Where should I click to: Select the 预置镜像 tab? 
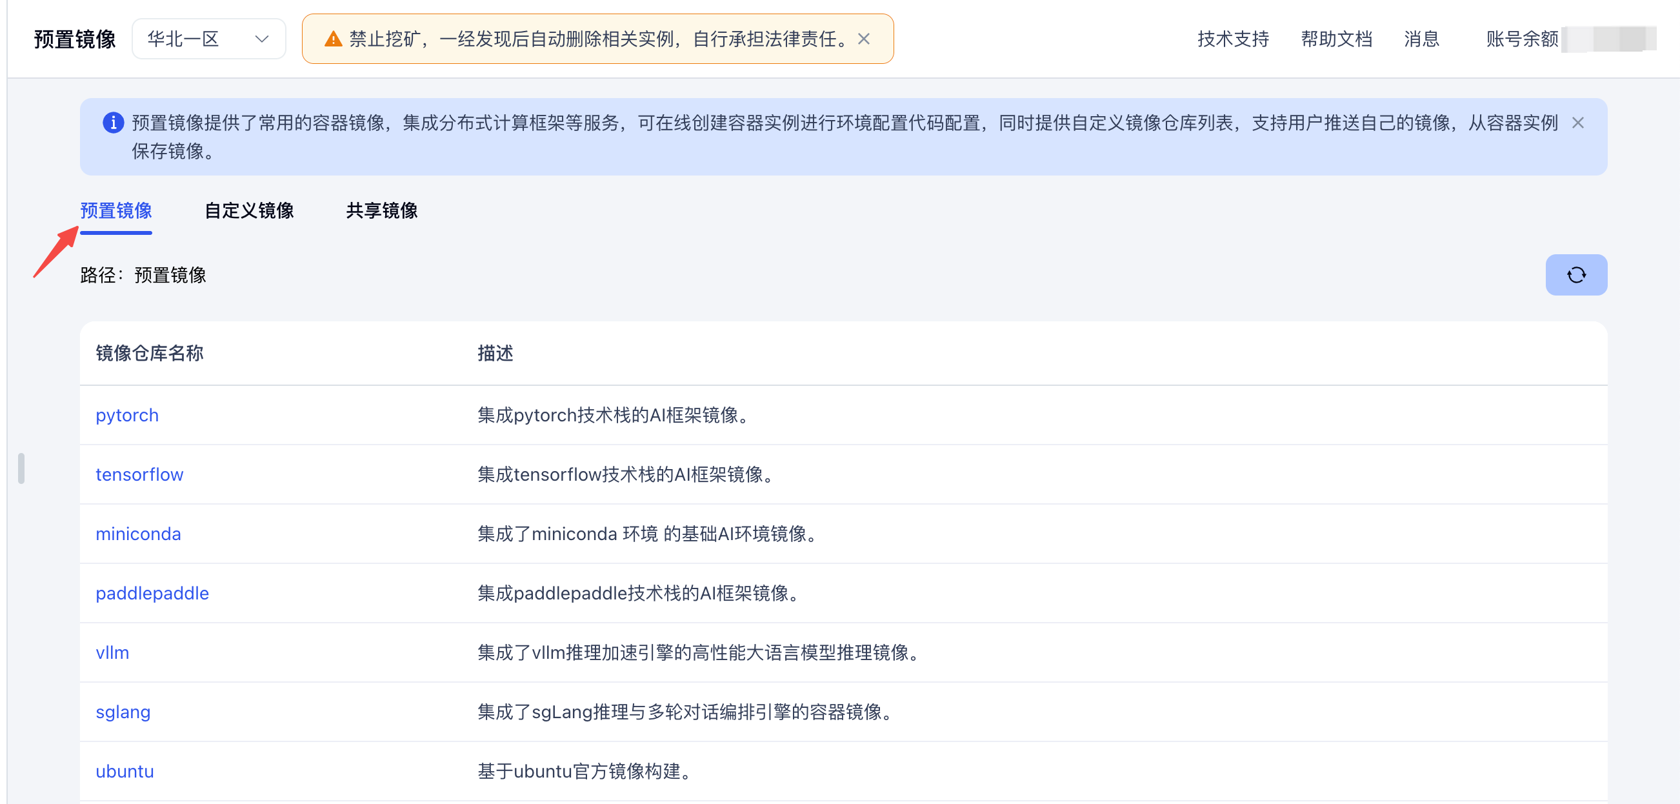tap(115, 210)
